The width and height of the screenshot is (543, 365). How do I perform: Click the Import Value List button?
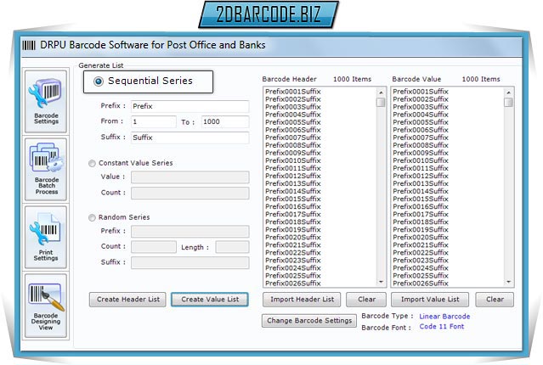tap(430, 300)
